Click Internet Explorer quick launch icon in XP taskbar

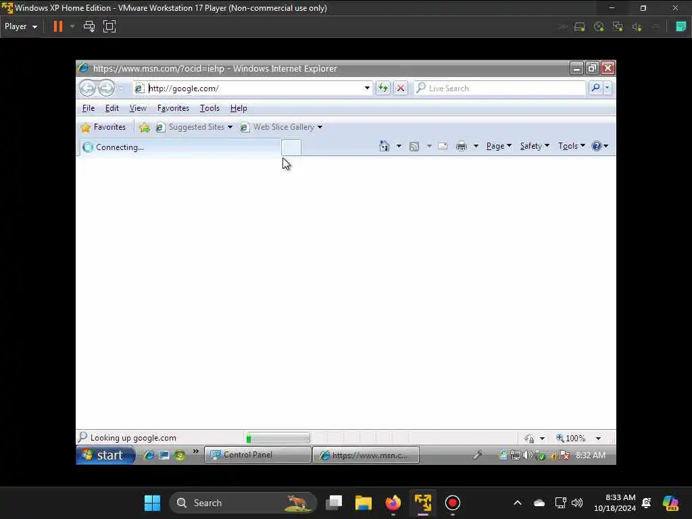pyautogui.click(x=149, y=455)
